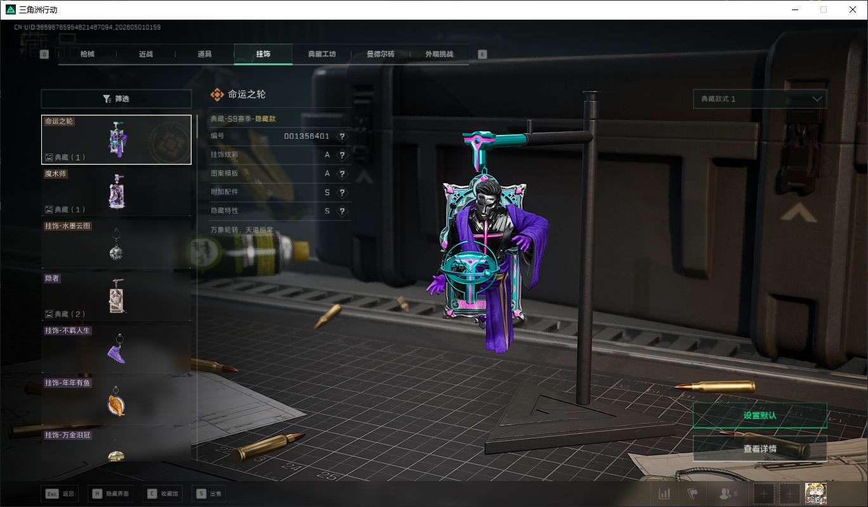The image size is (868, 507).
Task: Click the second plus squad slot
Action: click(x=789, y=494)
